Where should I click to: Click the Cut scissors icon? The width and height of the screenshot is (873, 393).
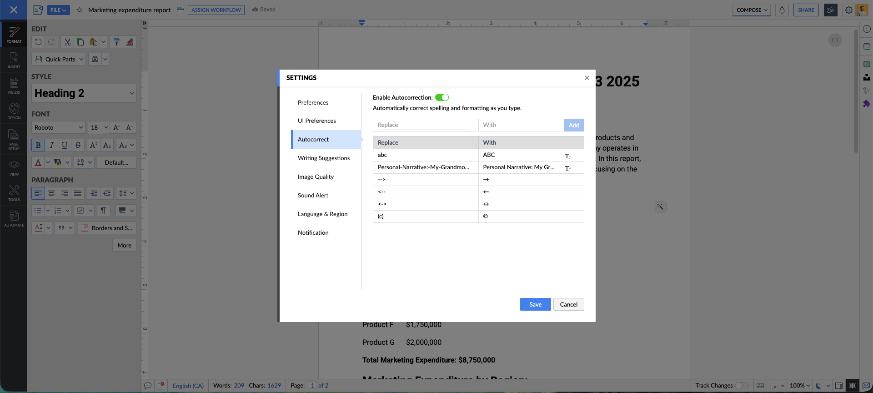[x=67, y=42]
